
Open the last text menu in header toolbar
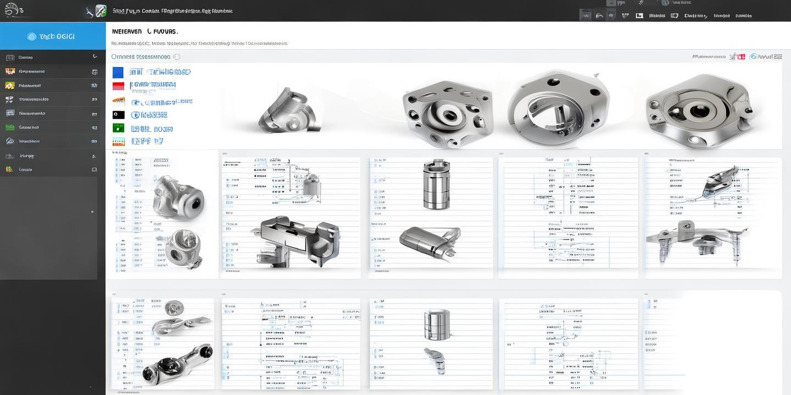[744, 16]
